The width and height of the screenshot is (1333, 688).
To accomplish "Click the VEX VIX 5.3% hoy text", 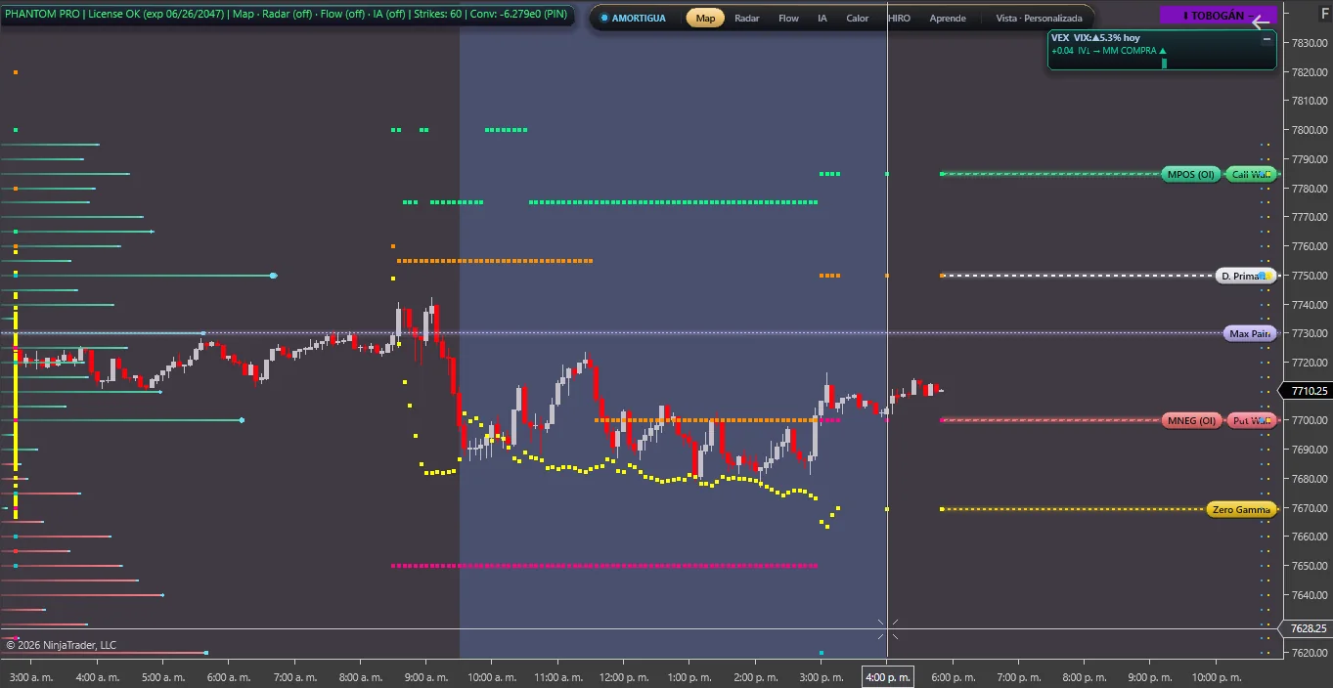I will [x=1095, y=38].
